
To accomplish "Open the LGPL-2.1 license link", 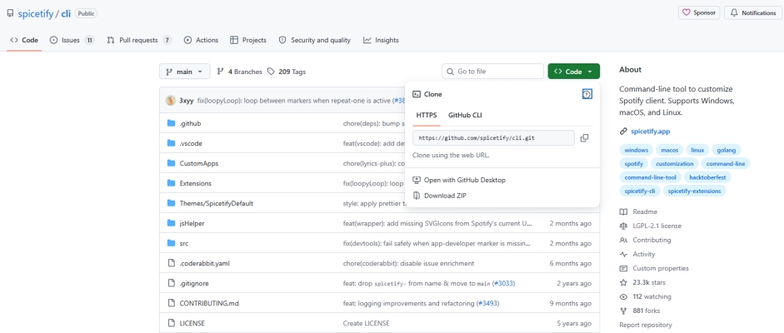I will pos(651,226).
